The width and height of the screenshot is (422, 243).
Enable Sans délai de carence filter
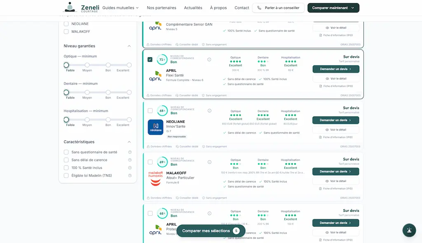pos(66,160)
